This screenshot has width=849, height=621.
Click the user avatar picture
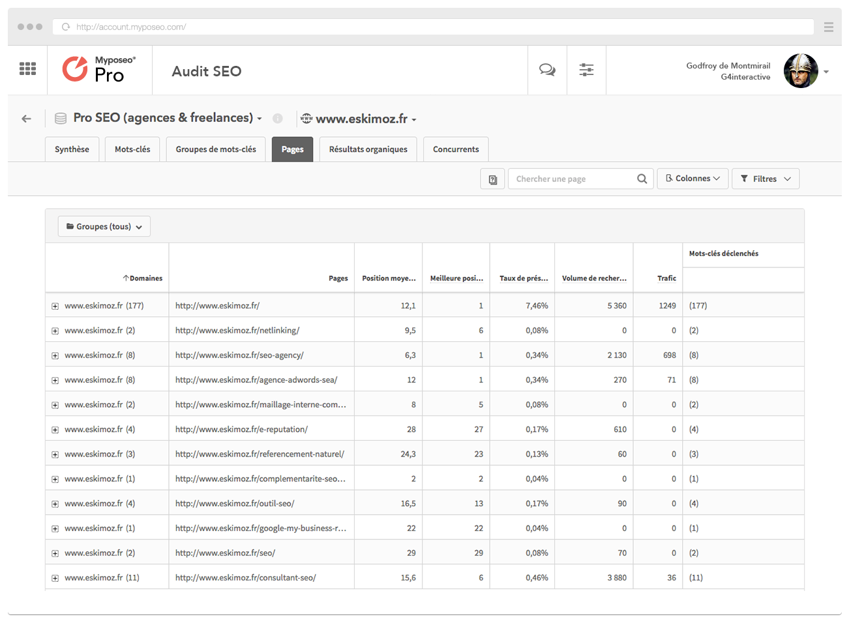801,70
